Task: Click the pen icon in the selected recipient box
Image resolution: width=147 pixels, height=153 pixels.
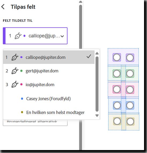Action: 18,36
